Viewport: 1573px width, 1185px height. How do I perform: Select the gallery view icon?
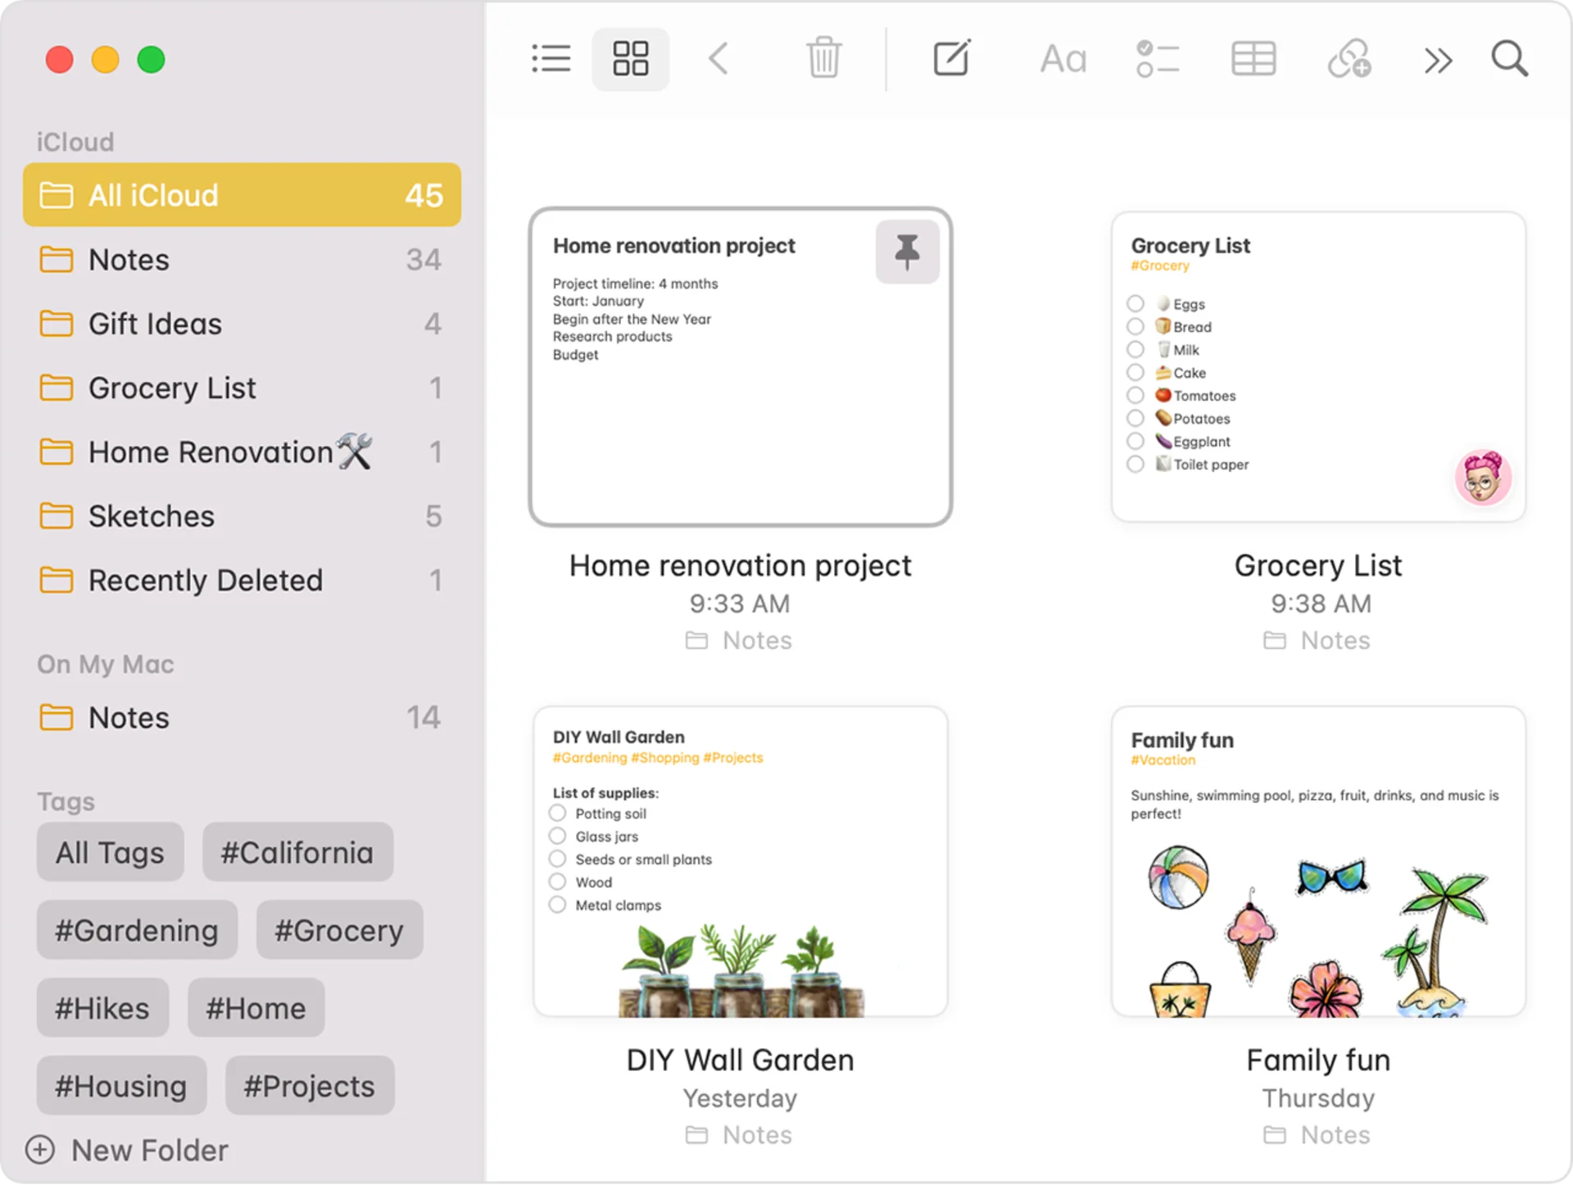(x=630, y=58)
